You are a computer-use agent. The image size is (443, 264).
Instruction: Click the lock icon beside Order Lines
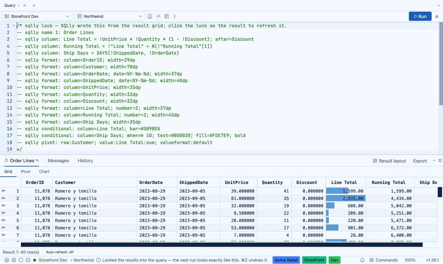coord(6,160)
